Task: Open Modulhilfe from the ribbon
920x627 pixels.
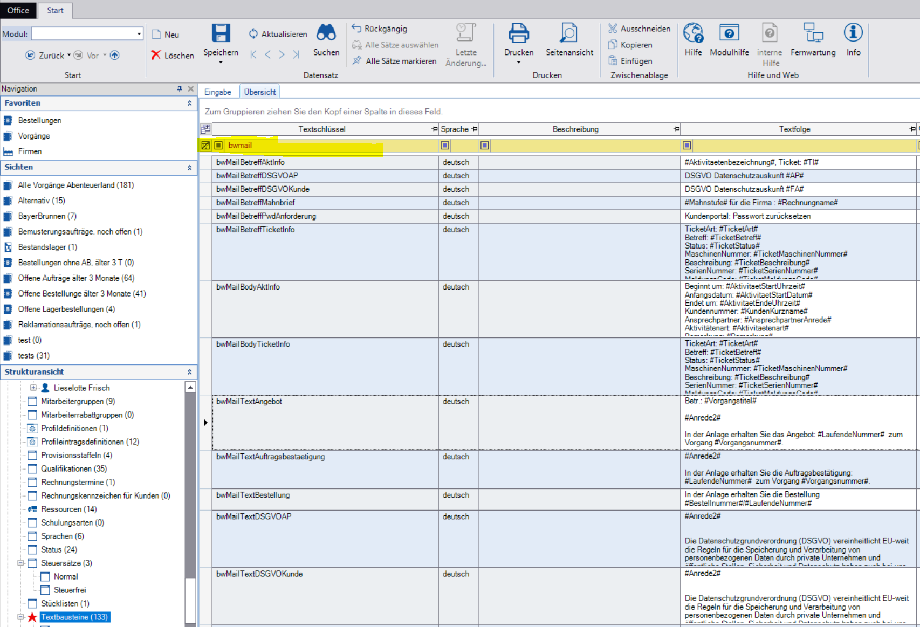Action: pos(729,33)
